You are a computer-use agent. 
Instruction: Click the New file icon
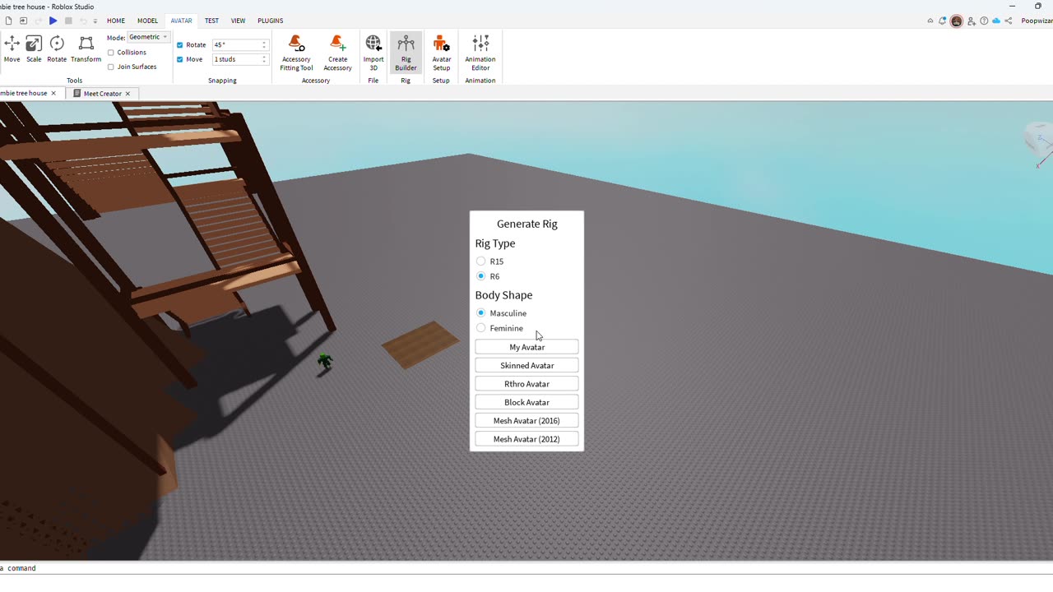click(8, 21)
